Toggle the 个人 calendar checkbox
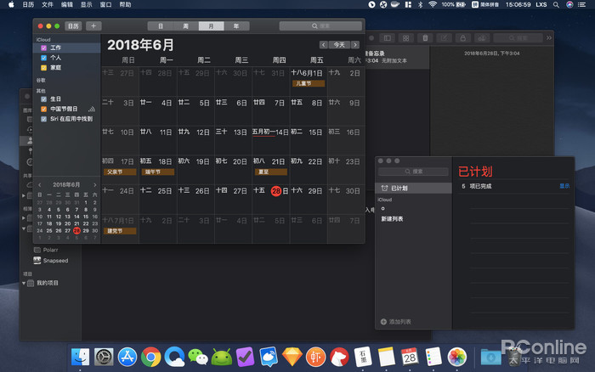This screenshot has width=595, height=372. 43,58
